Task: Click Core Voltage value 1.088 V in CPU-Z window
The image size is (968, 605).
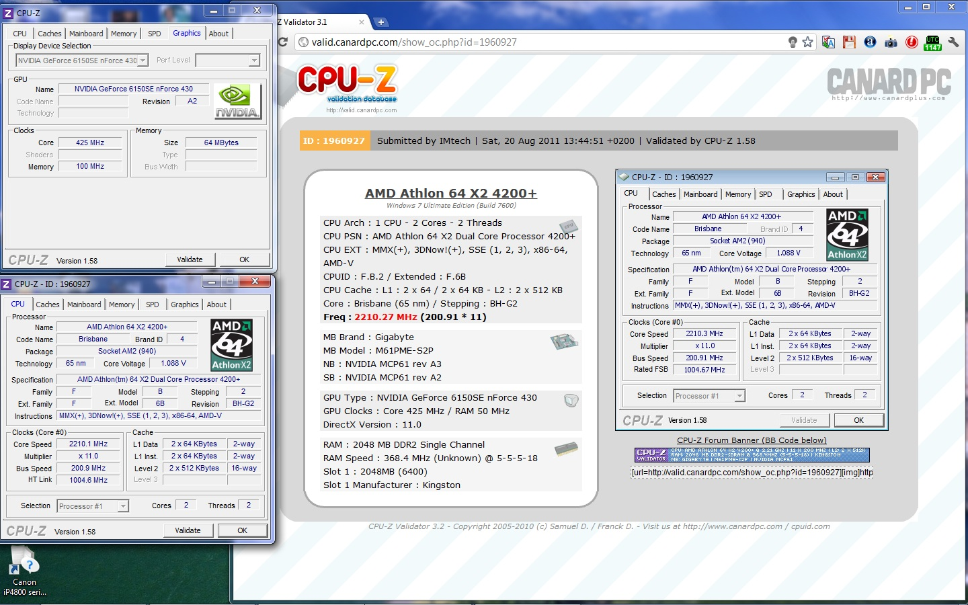Action: tap(174, 364)
